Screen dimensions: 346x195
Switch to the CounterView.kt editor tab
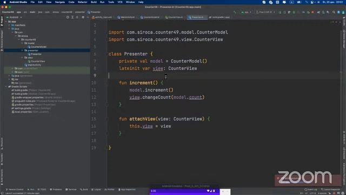coord(174,17)
